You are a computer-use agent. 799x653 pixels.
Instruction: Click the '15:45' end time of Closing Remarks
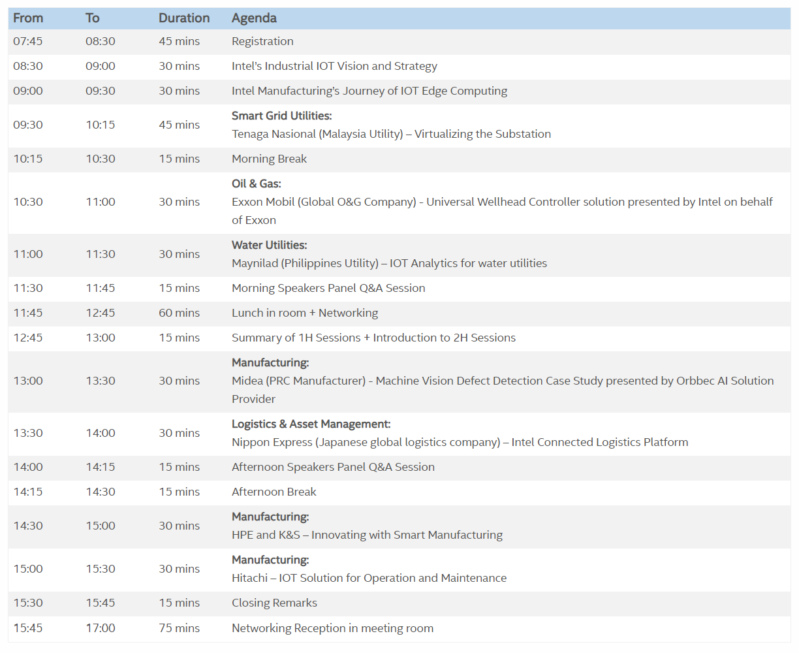[101, 603]
